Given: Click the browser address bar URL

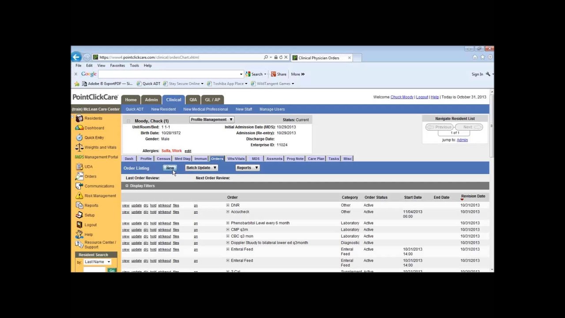Looking at the screenshot, I should point(149,57).
